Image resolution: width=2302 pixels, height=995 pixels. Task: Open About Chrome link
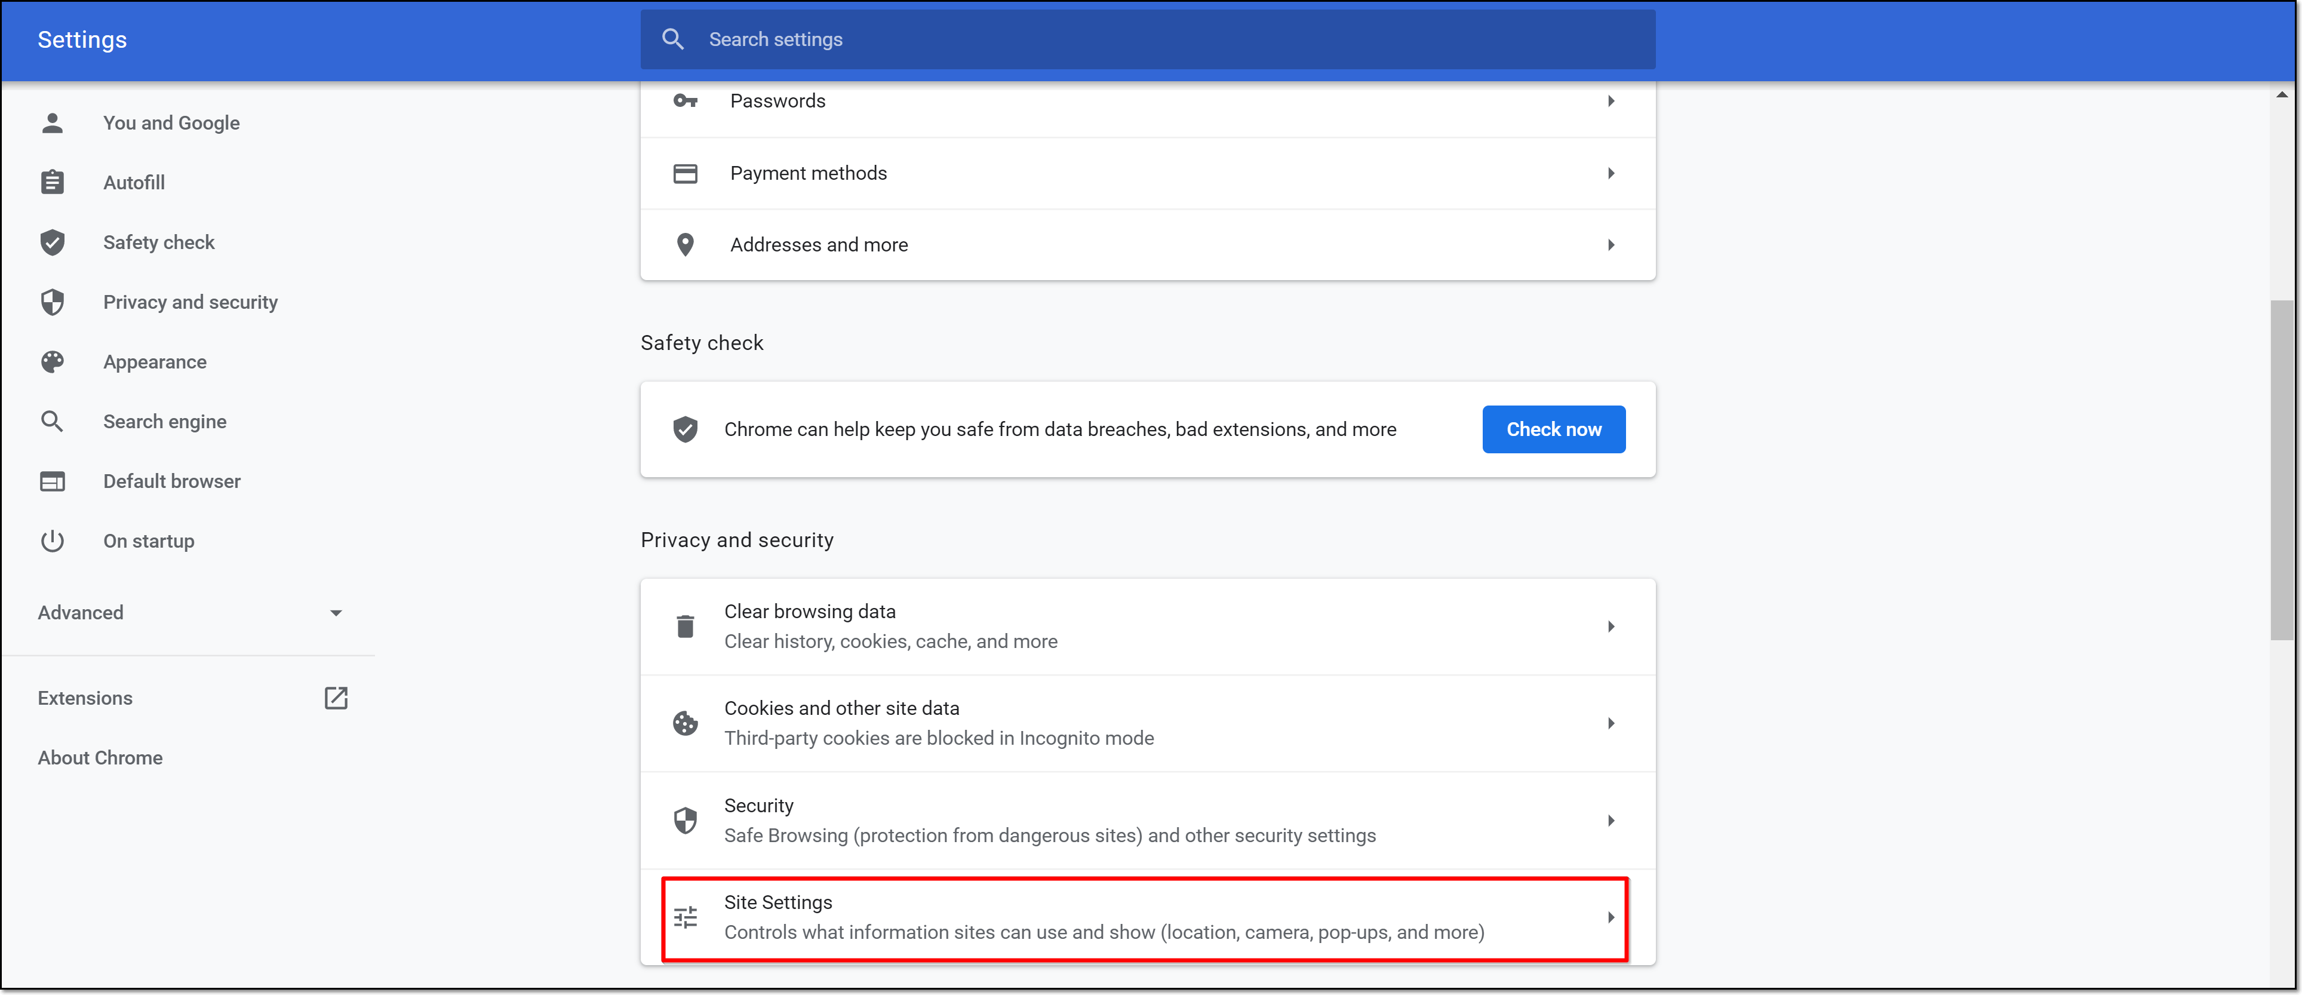[x=100, y=758]
